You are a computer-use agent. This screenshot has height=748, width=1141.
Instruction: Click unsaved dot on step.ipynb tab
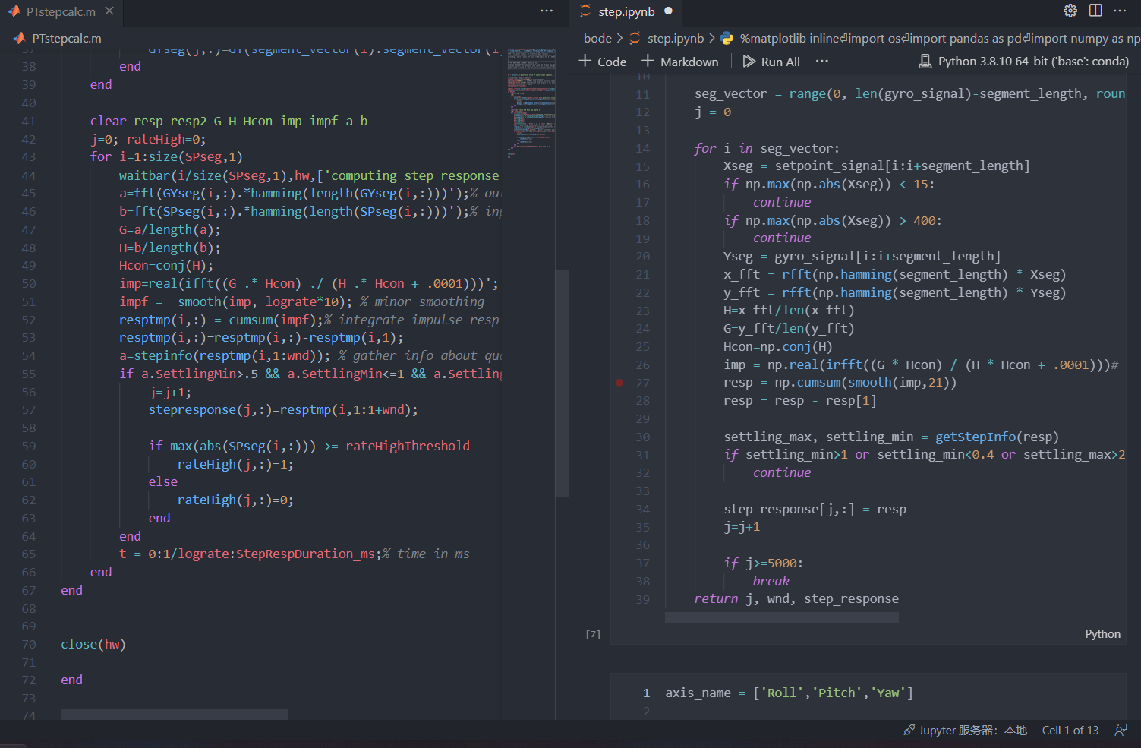pos(668,11)
